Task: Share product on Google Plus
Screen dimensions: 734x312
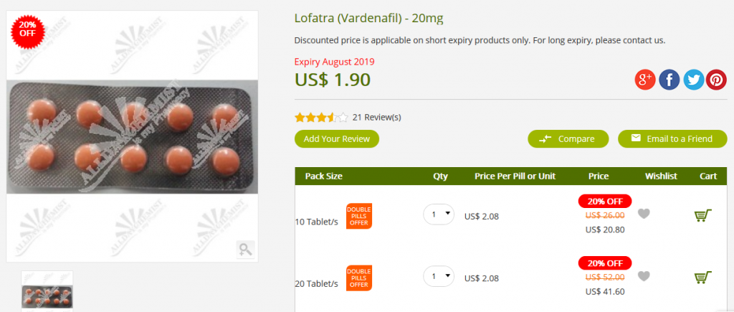Action: click(645, 80)
